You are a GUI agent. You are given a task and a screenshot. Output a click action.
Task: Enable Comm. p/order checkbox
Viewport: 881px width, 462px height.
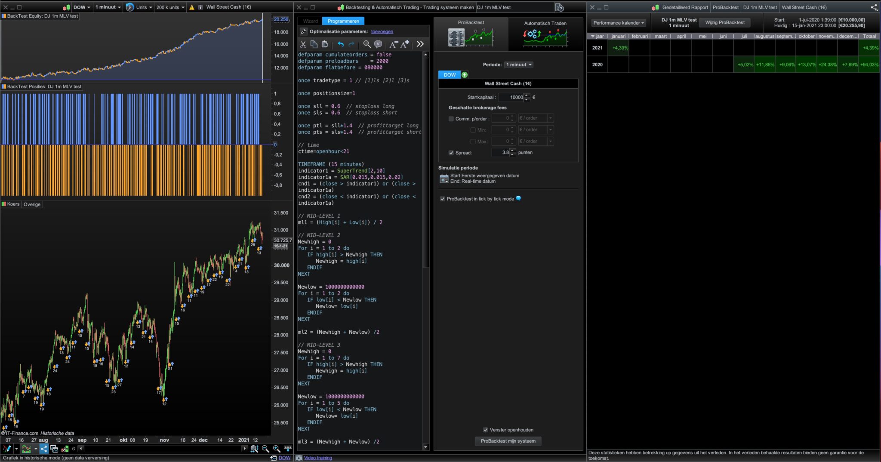tap(451, 119)
